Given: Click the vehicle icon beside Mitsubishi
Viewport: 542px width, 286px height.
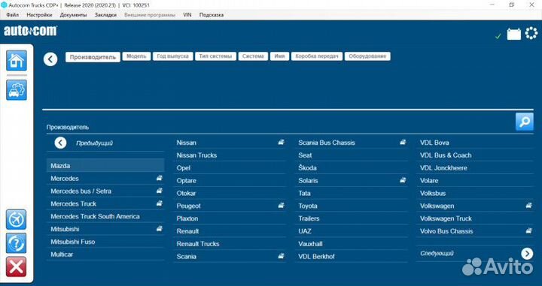Looking at the screenshot, I should (x=159, y=228).
